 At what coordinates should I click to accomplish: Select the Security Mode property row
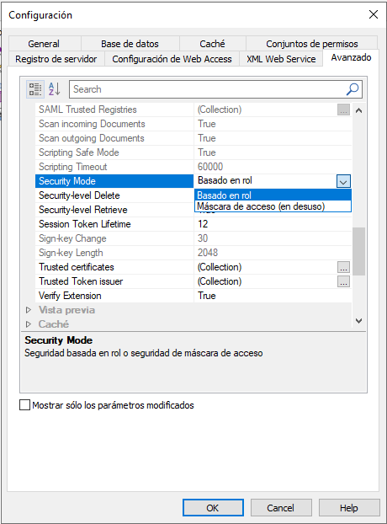point(114,181)
